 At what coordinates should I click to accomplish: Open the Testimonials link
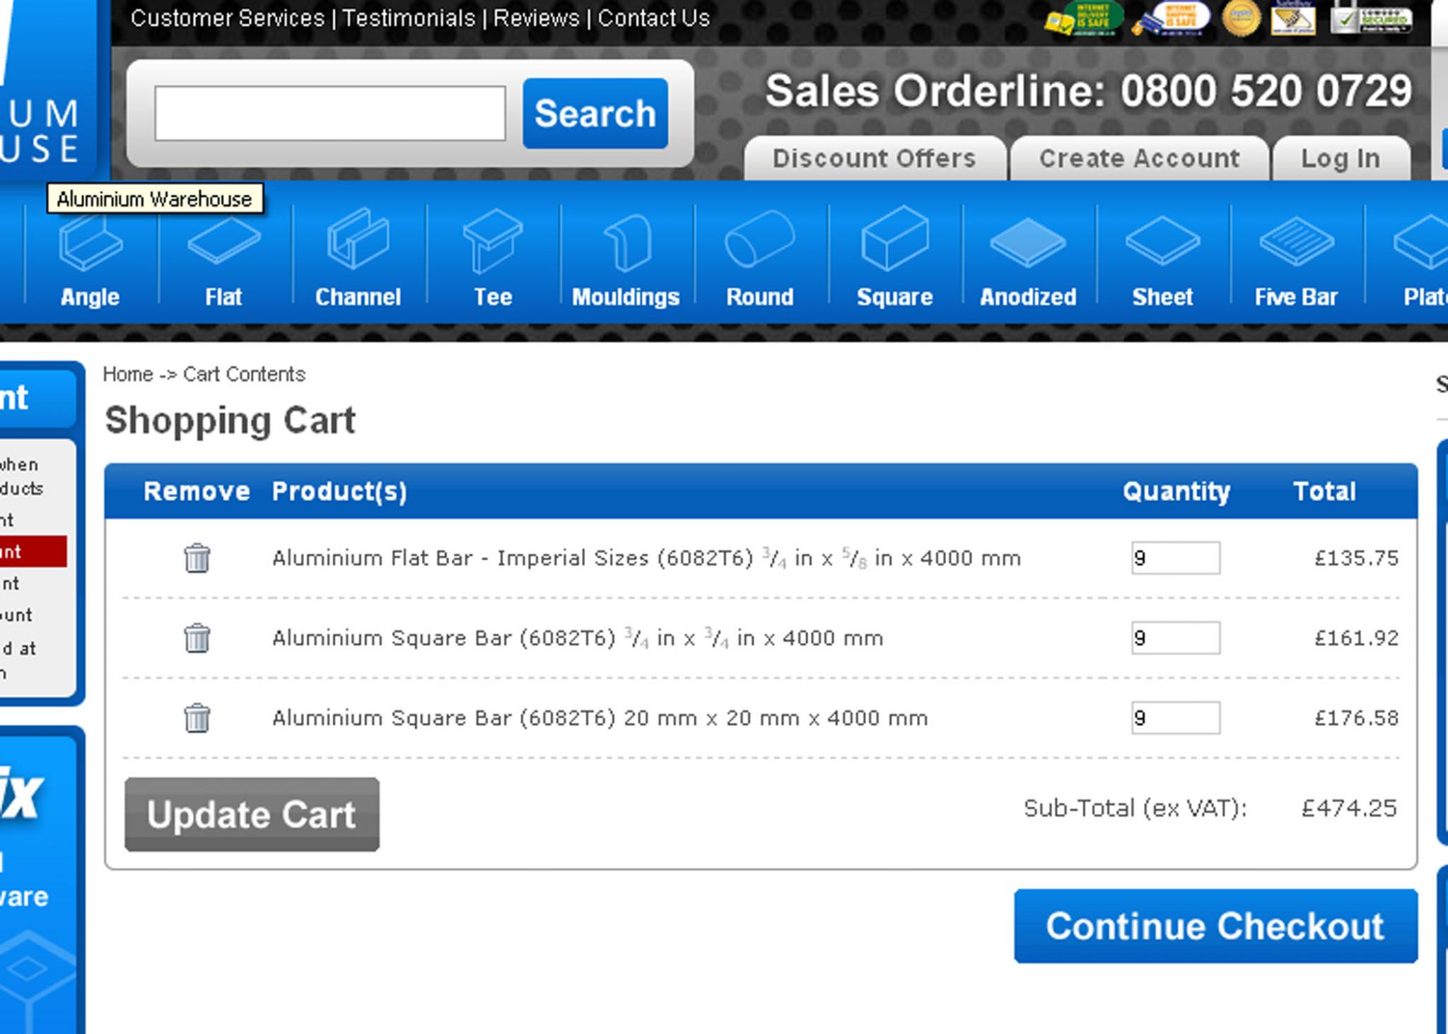409,18
